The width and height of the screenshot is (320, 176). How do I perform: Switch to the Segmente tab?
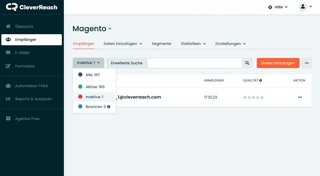161,44
